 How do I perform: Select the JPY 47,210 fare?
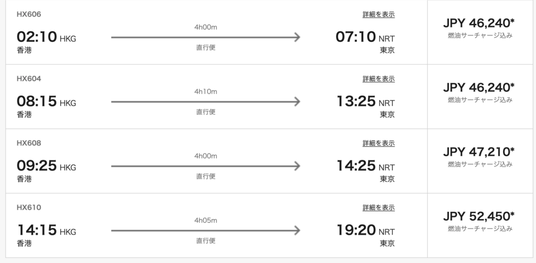479,152
